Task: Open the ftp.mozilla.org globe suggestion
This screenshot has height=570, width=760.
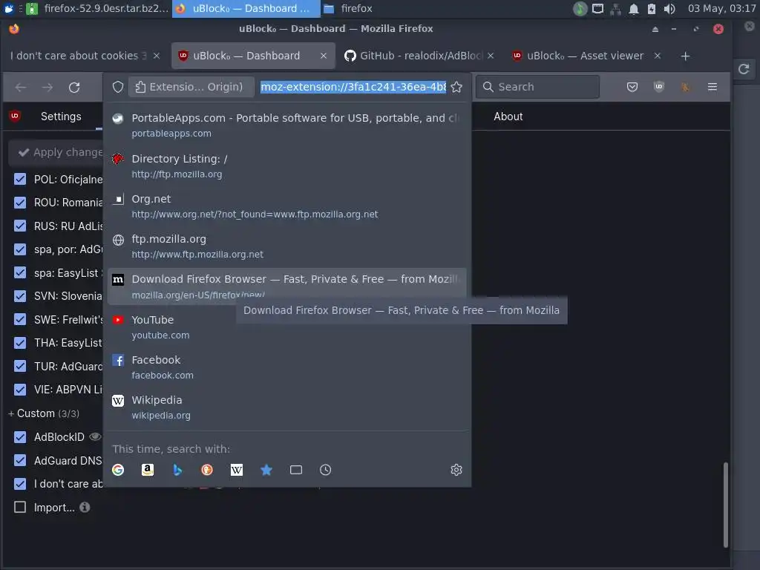Action: (287, 246)
